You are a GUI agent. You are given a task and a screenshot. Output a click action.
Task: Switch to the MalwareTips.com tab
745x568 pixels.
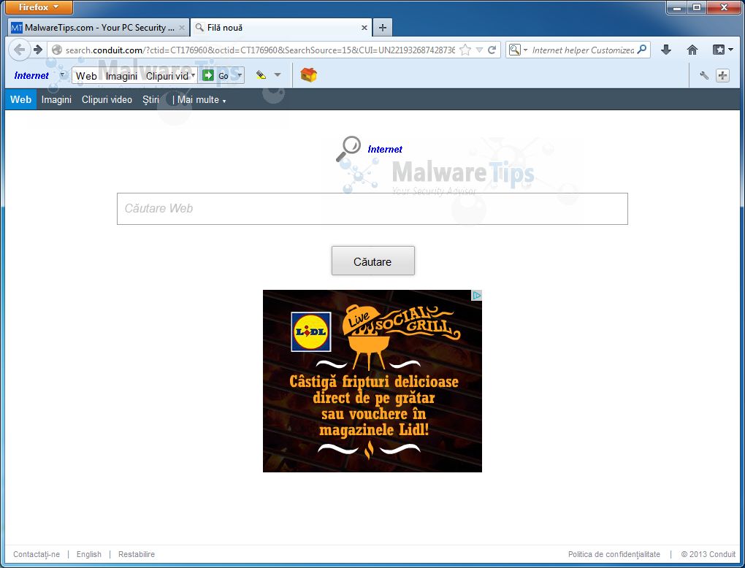coord(98,28)
